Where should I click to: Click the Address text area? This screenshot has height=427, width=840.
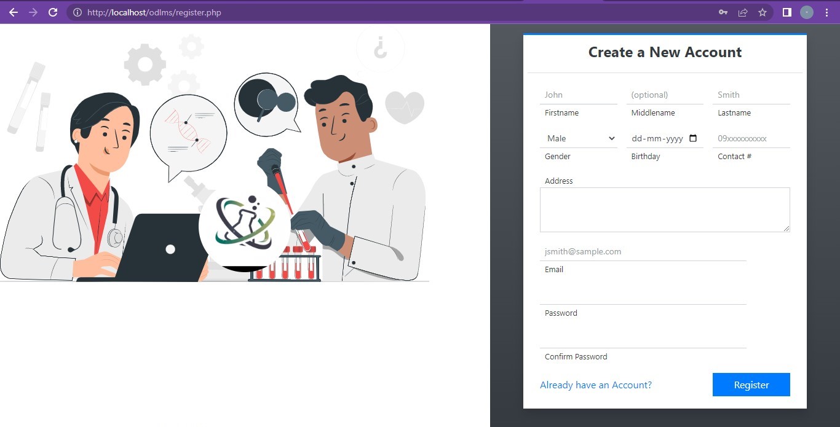coord(665,210)
